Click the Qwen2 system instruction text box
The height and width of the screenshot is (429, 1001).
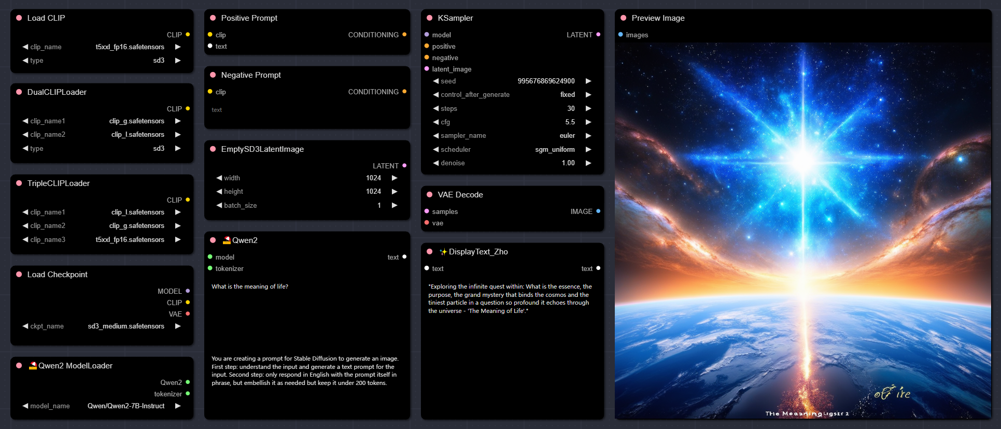[x=307, y=384]
